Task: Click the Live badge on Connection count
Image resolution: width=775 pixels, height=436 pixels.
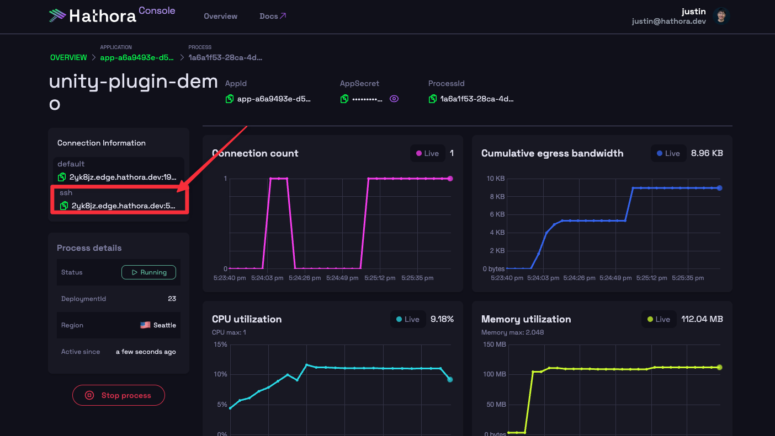Action: [427, 153]
